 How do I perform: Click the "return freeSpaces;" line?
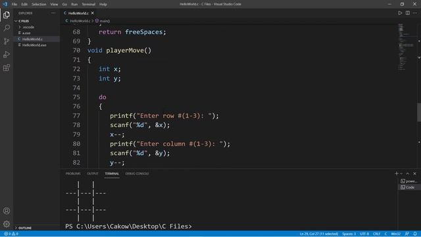132,32
